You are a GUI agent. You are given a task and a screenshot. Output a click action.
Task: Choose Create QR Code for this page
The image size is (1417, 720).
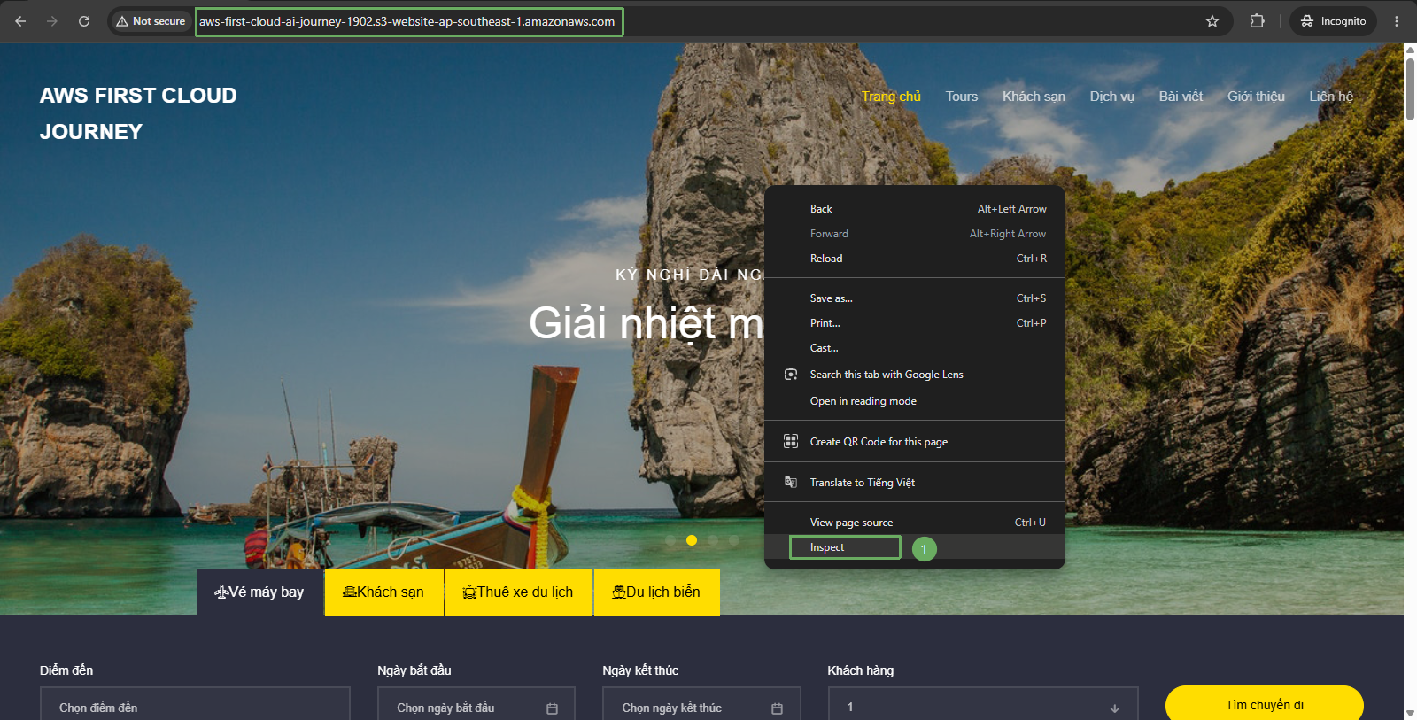click(915, 441)
